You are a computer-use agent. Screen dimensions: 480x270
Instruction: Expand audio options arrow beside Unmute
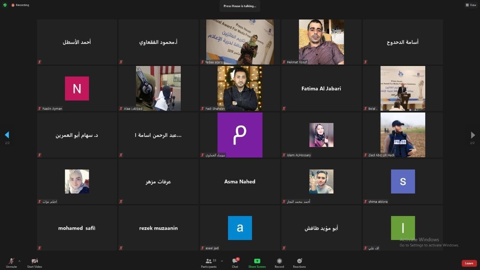[19, 261]
